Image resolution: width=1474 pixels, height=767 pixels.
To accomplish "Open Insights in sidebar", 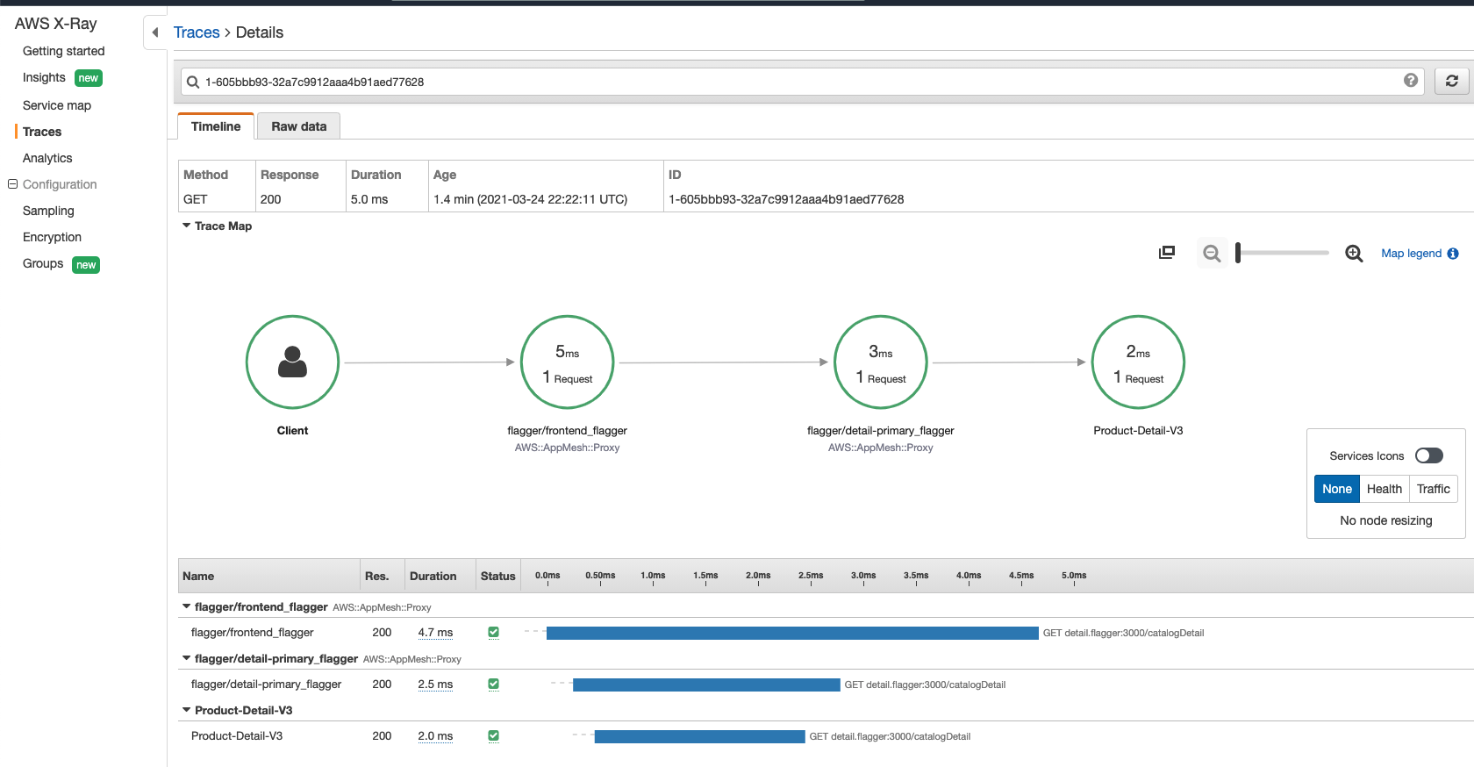I will click(44, 77).
